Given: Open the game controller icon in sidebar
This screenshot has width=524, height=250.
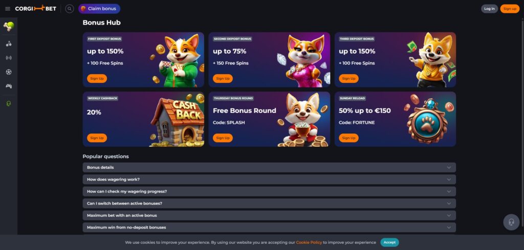Looking at the screenshot, I should pyautogui.click(x=9, y=86).
